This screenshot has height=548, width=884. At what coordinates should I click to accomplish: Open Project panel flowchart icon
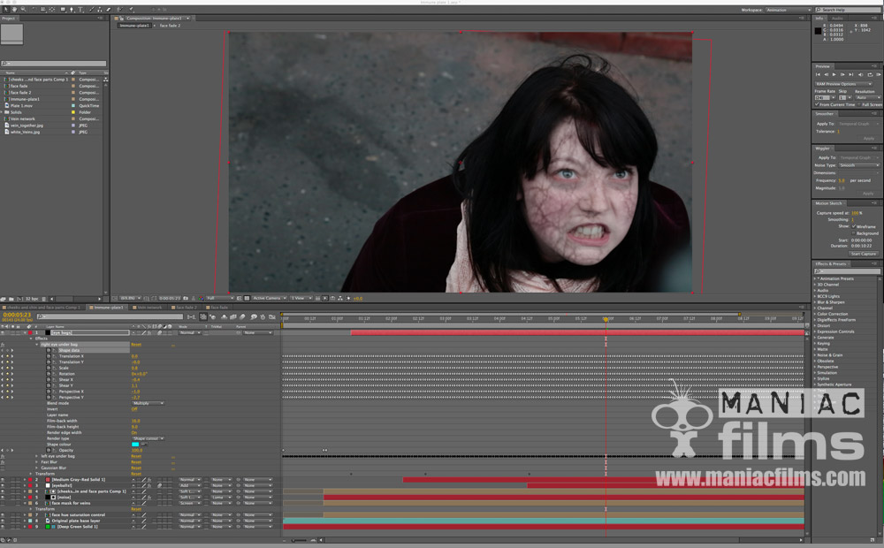click(x=105, y=80)
